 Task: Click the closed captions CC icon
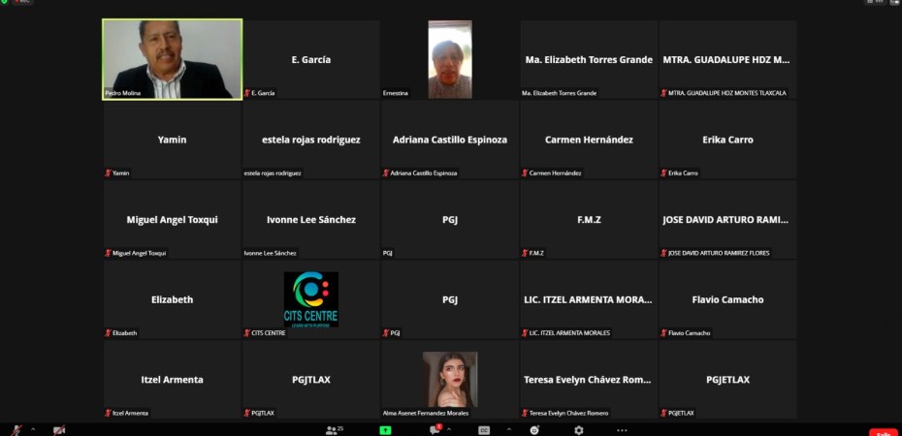tap(484, 430)
